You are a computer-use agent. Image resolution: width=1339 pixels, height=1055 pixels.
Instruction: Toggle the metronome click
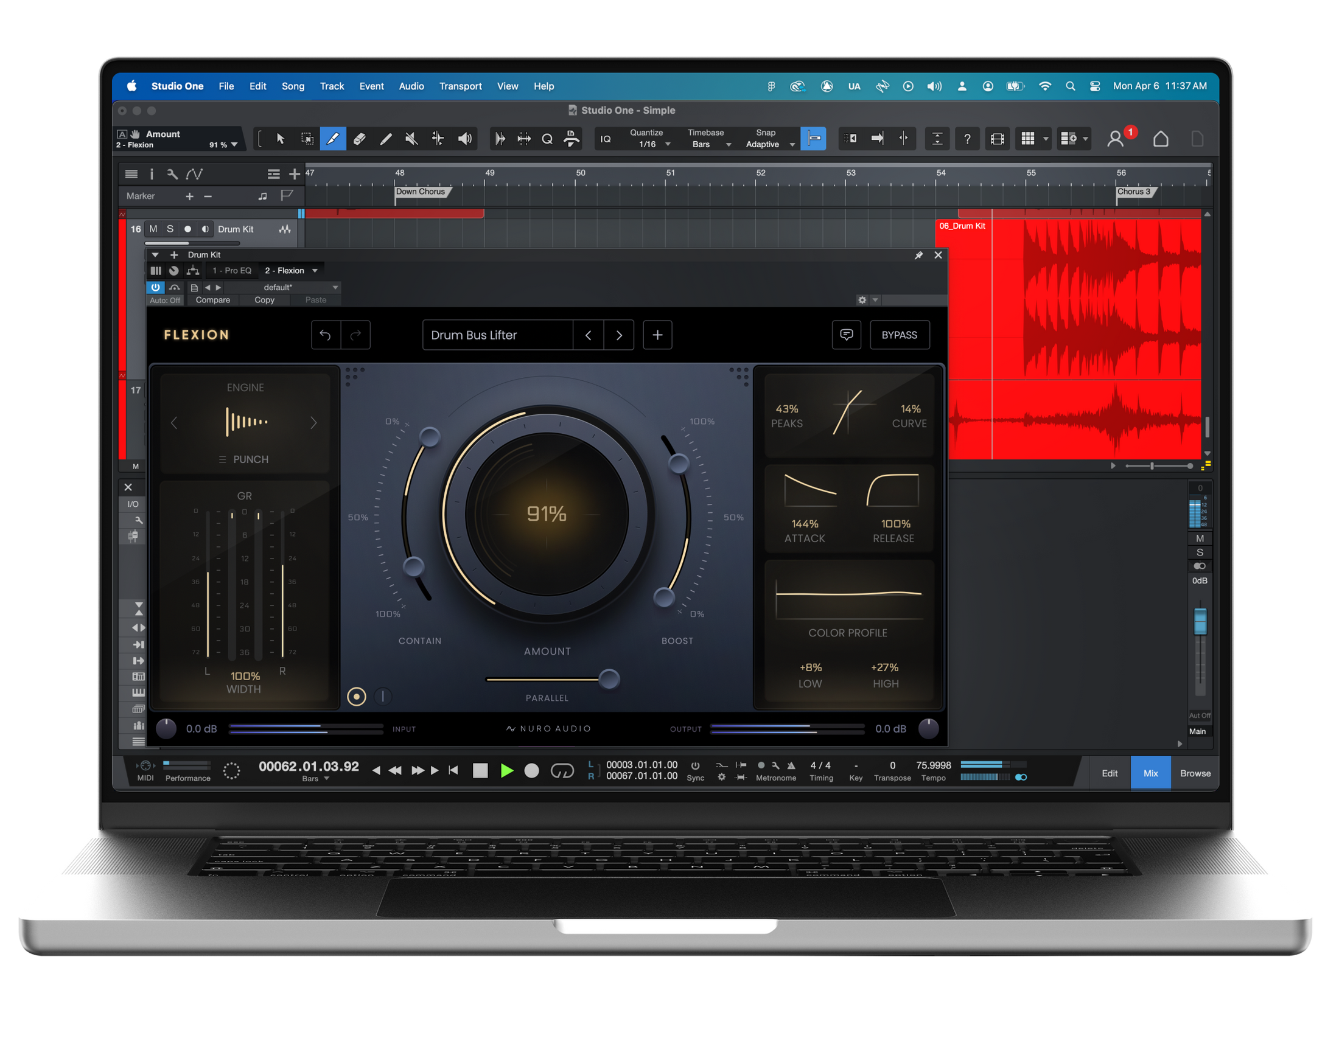(791, 765)
